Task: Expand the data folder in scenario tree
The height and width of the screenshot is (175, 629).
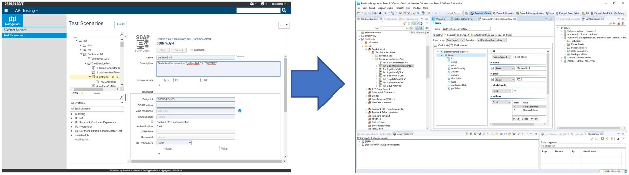Action: coord(80,45)
